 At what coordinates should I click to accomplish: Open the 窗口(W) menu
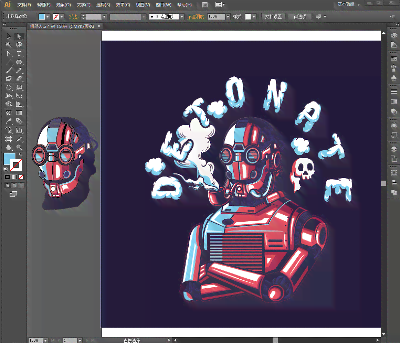[164, 5]
